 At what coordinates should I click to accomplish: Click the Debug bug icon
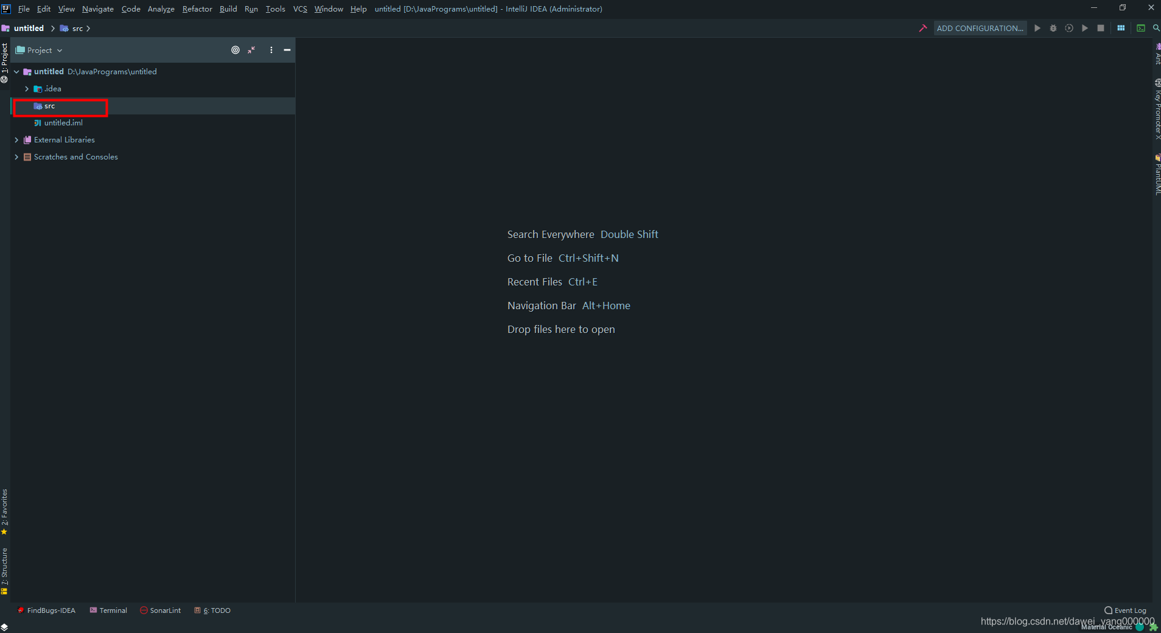1053,28
